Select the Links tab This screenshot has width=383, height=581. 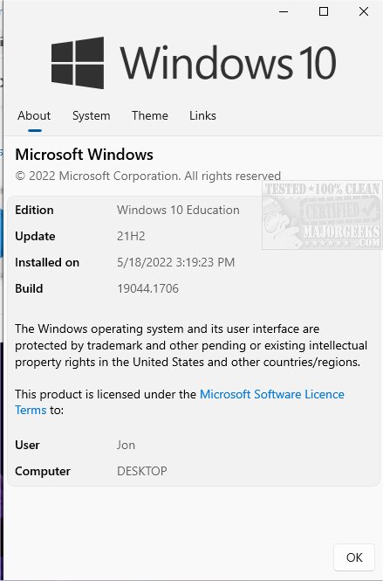pyautogui.click(x=202, y=115)
